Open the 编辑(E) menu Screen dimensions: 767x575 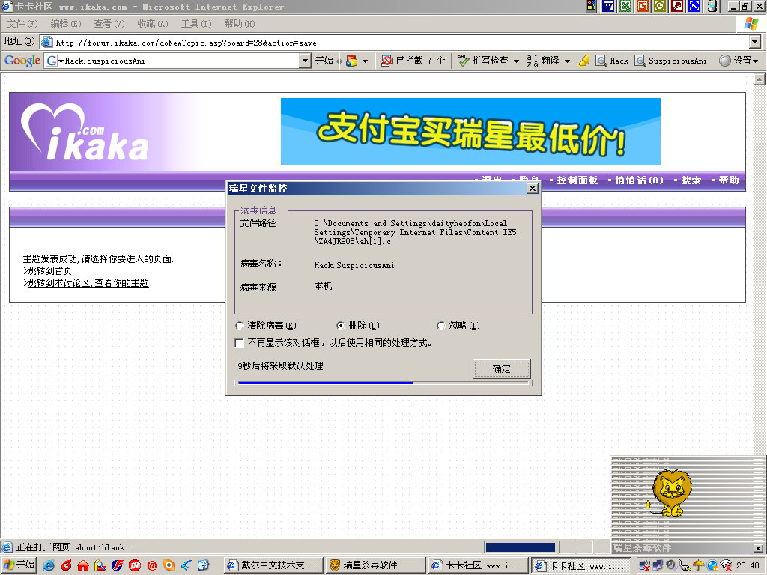point(66,24)
